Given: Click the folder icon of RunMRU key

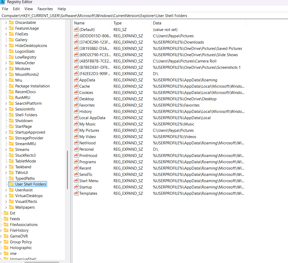Looking at the screenshot, I should pos(11,97).
